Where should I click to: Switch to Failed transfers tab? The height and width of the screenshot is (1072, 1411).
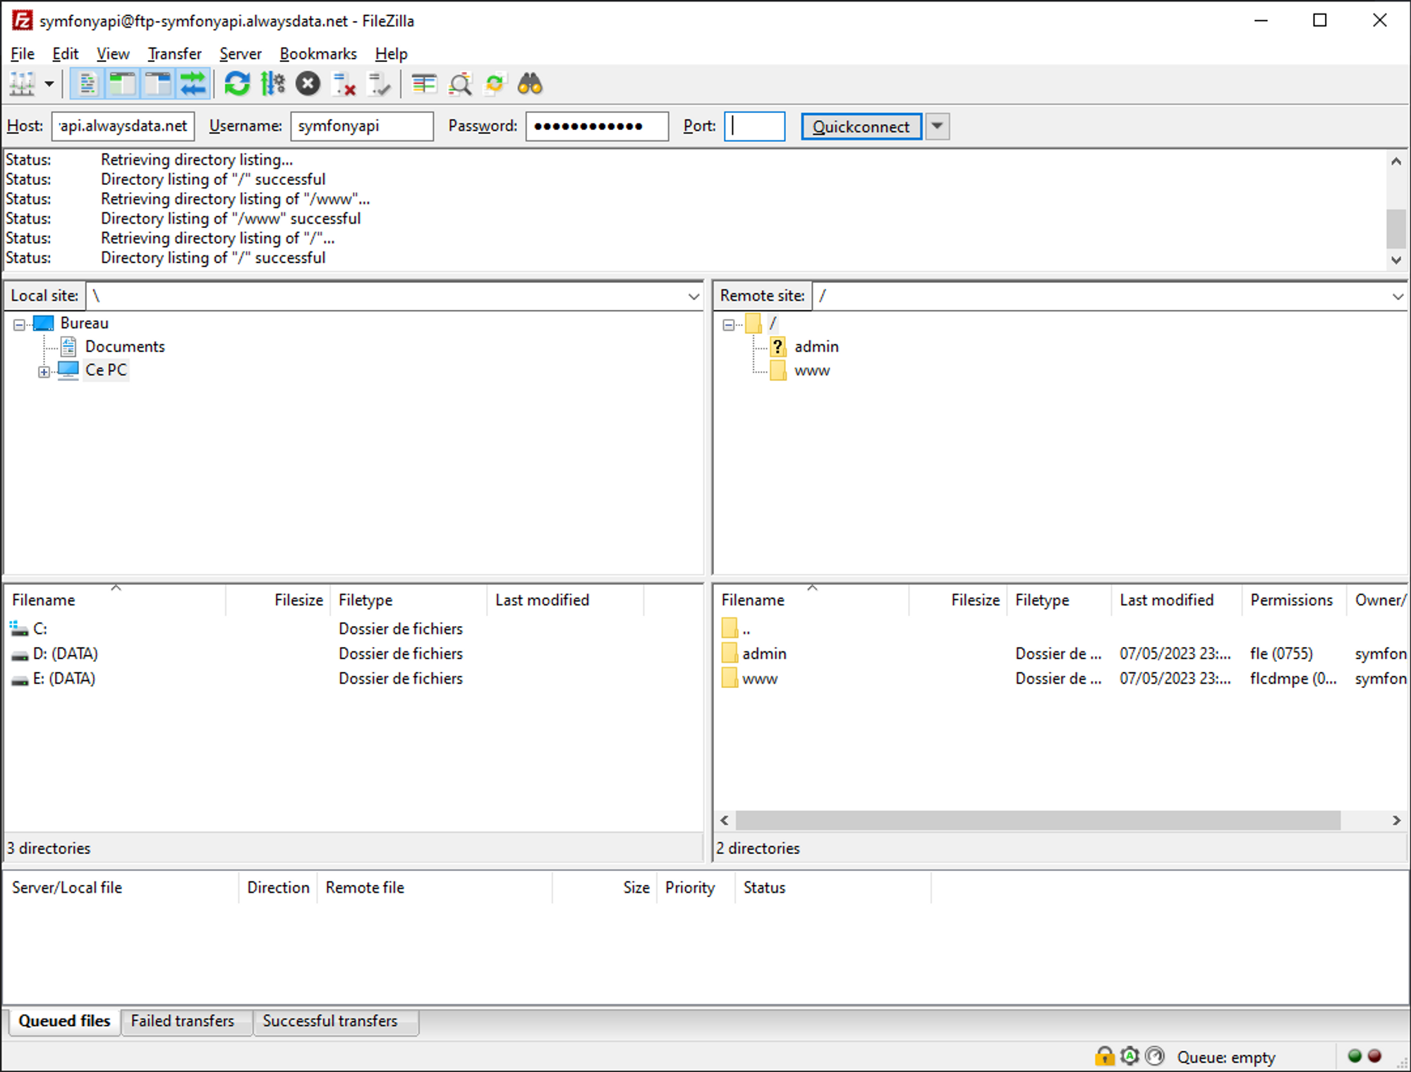(x=182, y=1021)
